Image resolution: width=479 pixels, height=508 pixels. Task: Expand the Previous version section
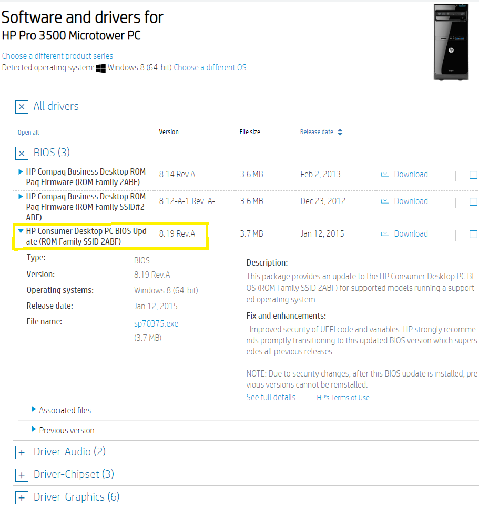(x=64, y=430)
